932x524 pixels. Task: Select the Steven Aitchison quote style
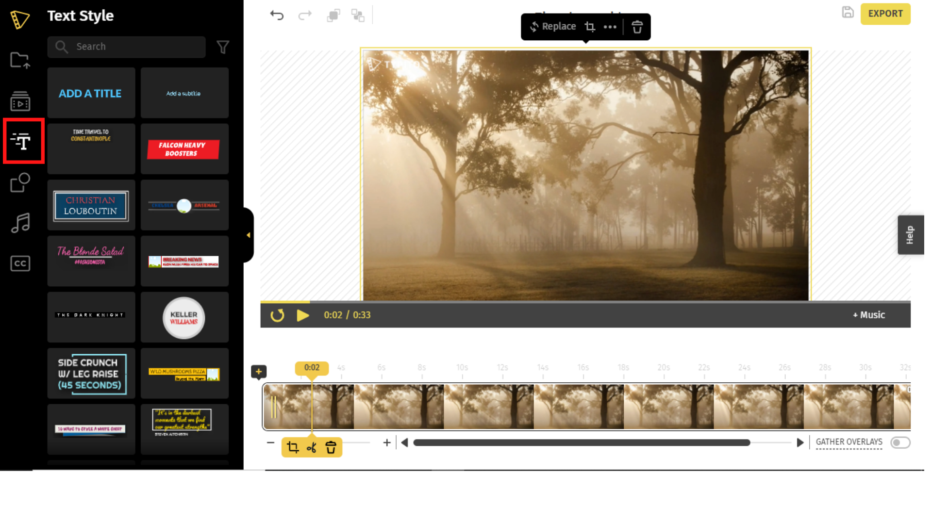click(x=184, y=429)
